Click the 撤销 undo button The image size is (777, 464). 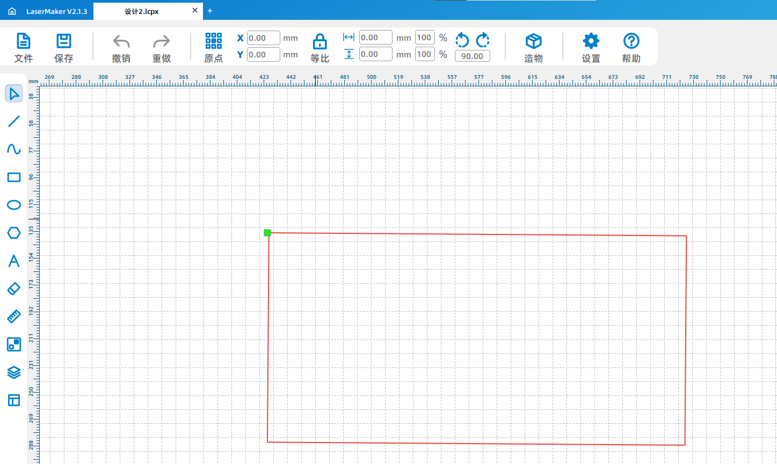[x=121, y=47]
